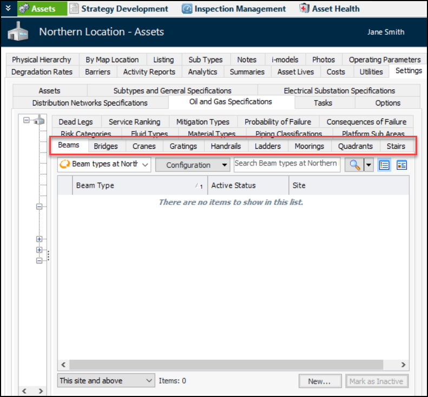
Task: Open the Listing tab
Action: (163, 59)
